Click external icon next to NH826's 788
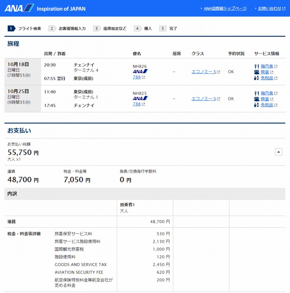Screen dimensions: 290x293 point(143,77)
